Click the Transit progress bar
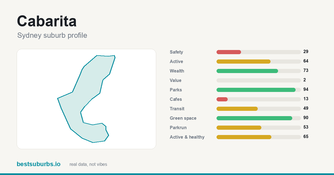334x175 pixels. coord(259,109)
